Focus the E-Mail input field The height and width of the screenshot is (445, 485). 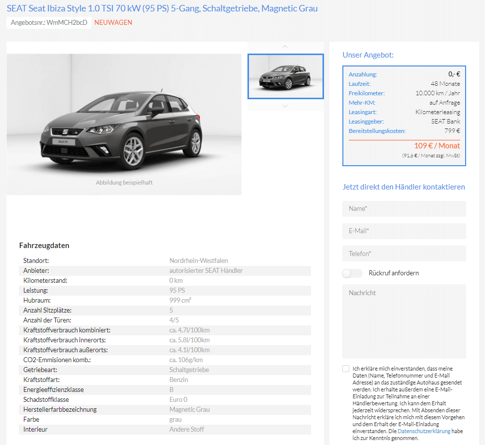[404, 231]
